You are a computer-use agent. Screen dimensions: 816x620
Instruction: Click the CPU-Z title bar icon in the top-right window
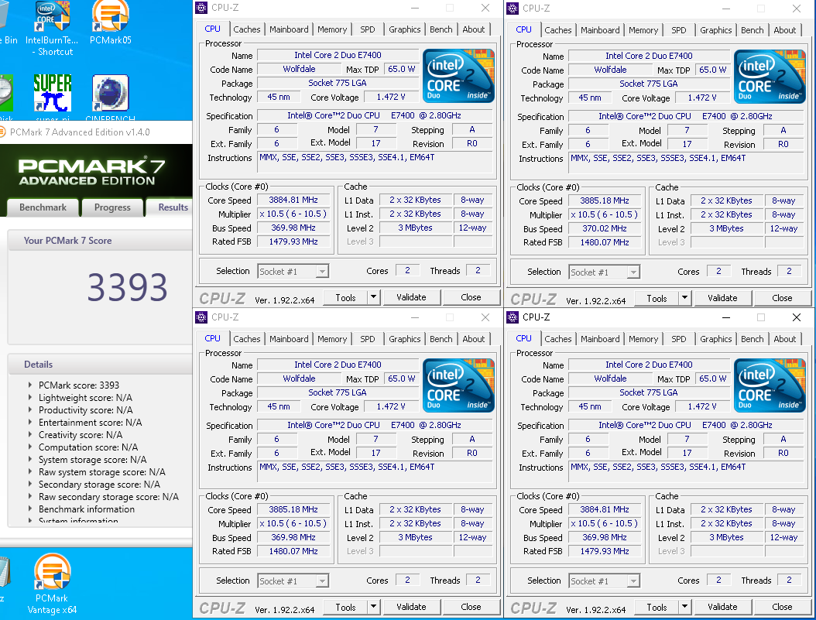(x=513, y=9)
